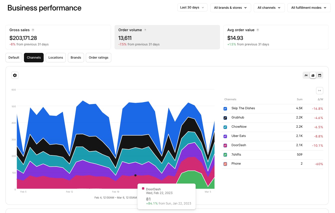Disable the 7shifts channel checkbox

225,155
